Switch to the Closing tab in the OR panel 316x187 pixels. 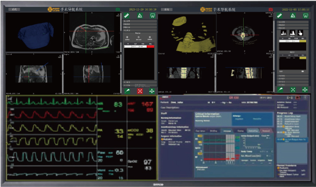tap(240, 131)
